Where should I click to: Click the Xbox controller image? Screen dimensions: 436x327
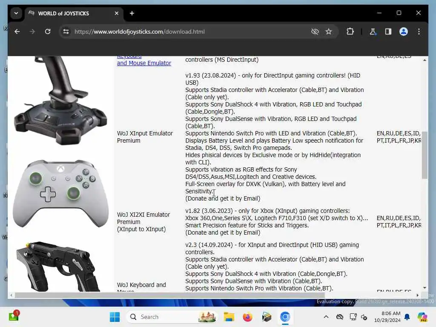(x=60, y=194)
